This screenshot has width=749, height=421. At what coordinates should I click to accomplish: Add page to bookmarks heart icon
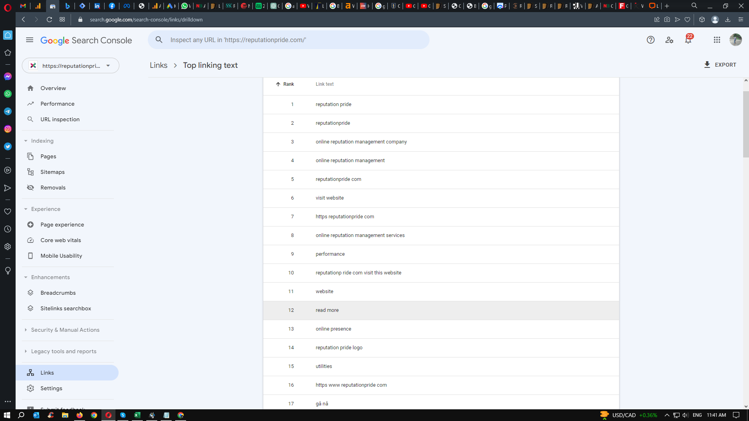click(687, 19)
